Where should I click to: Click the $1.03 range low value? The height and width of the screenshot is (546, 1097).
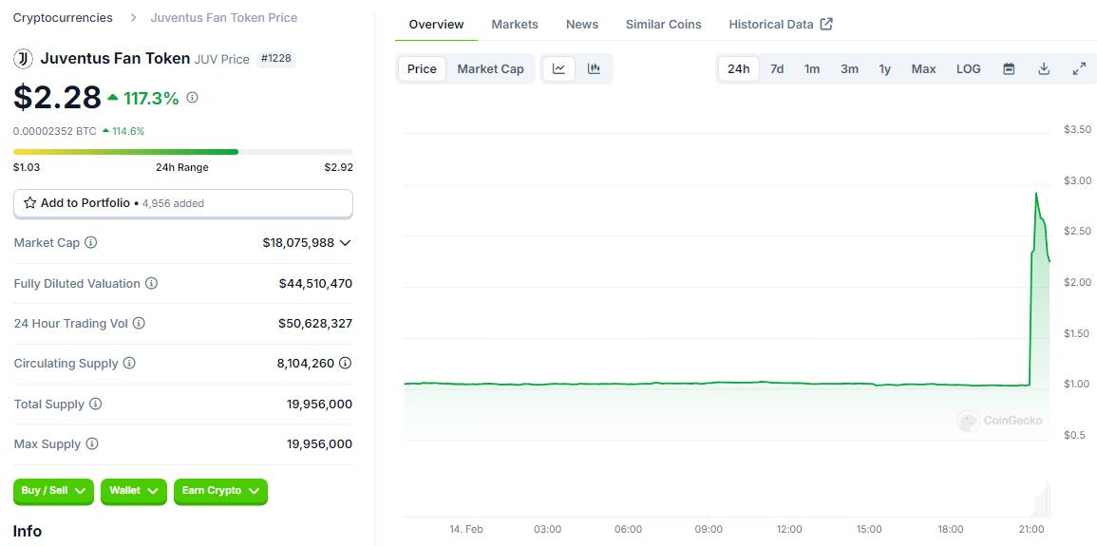pos(27,167)
